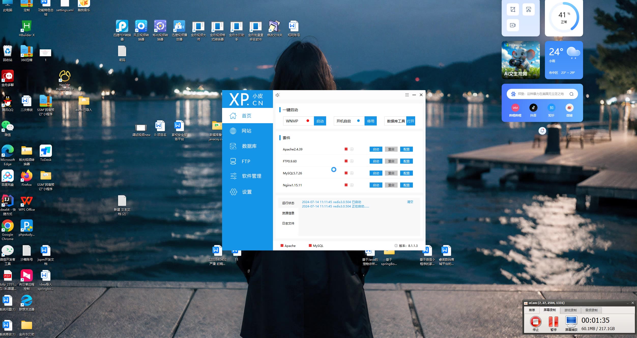Switch to the 资源信息 tab
The width and height of the screenshot is (637, 338).
coord(288,213)
